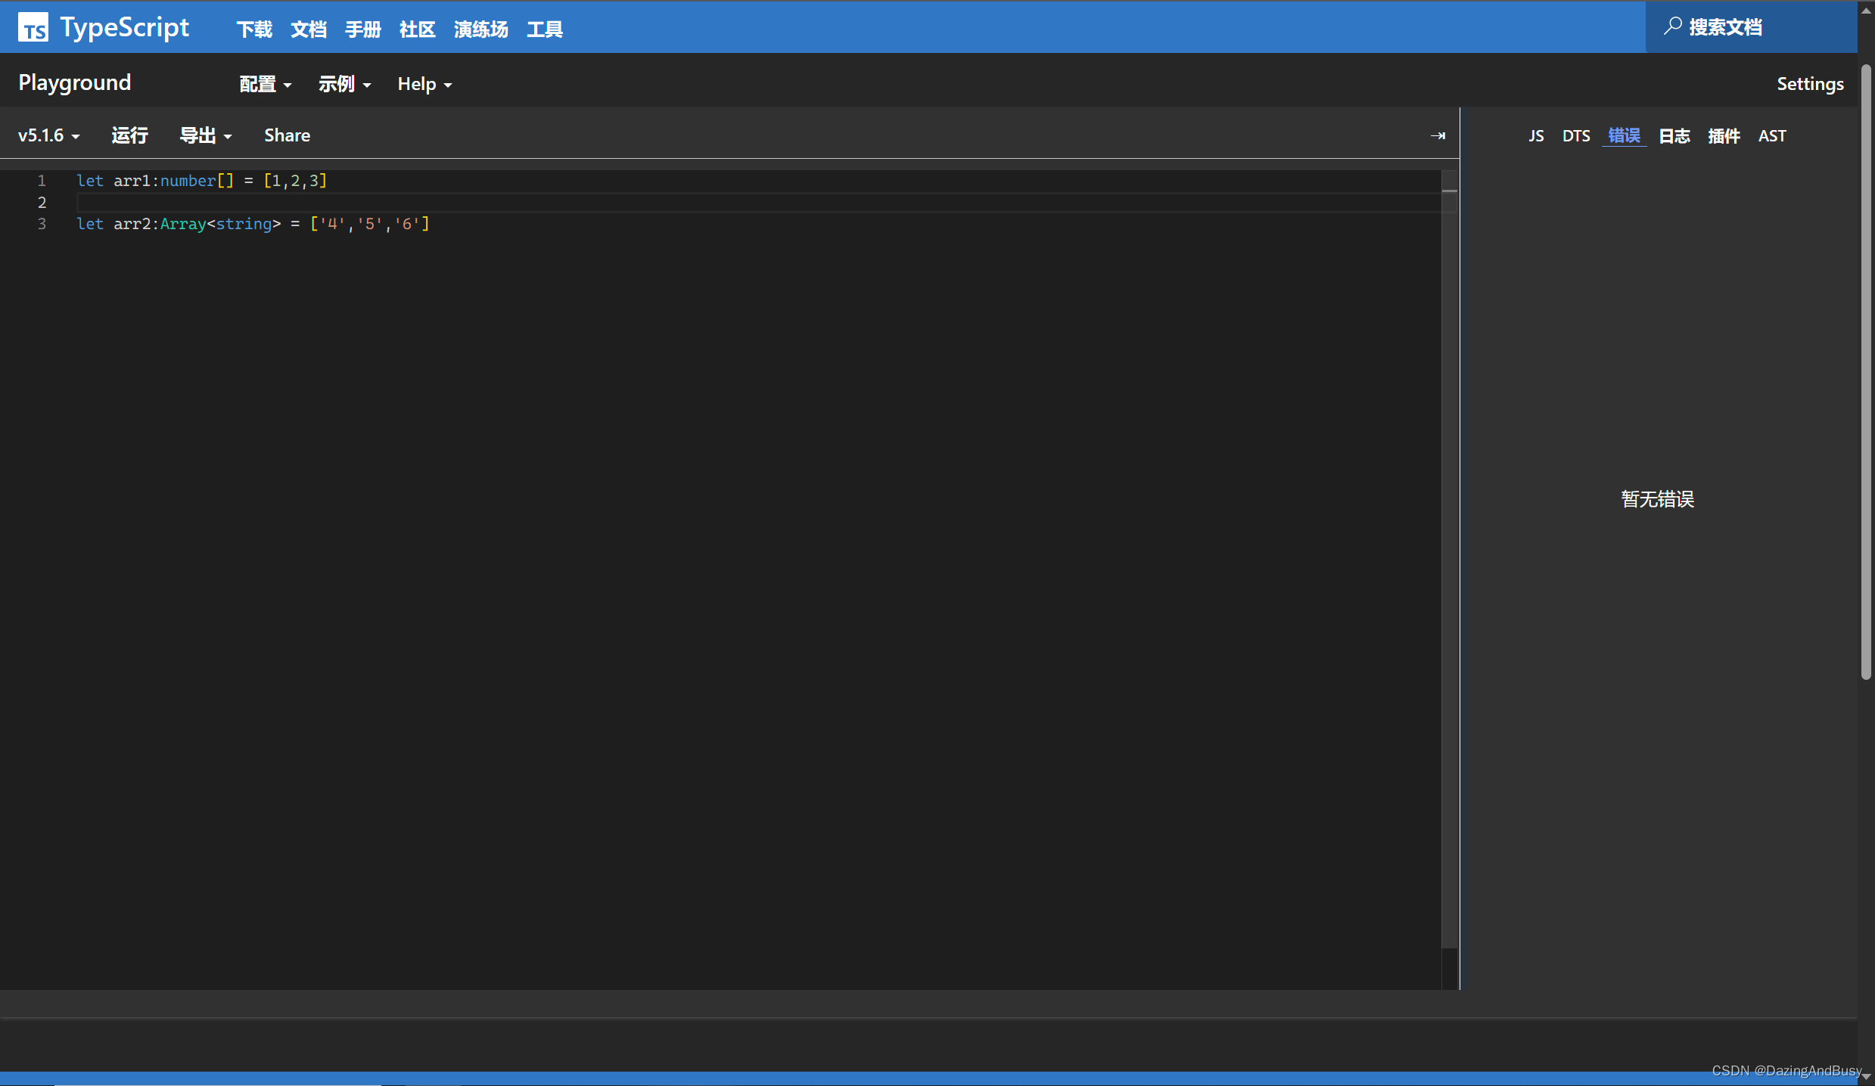Open the 示例 examples dropdown

click(x=344, y=84)
